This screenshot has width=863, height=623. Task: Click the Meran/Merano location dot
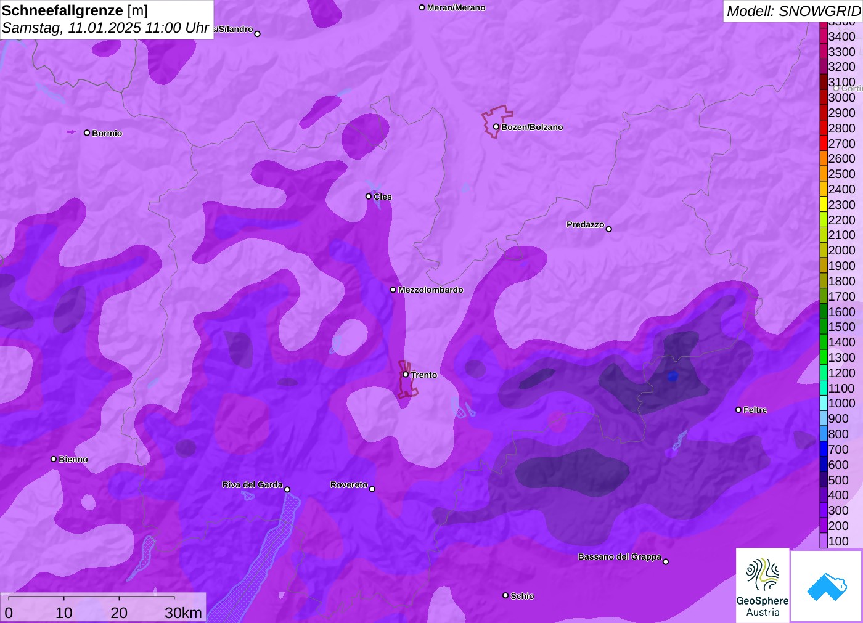click(x=422, y=7)
